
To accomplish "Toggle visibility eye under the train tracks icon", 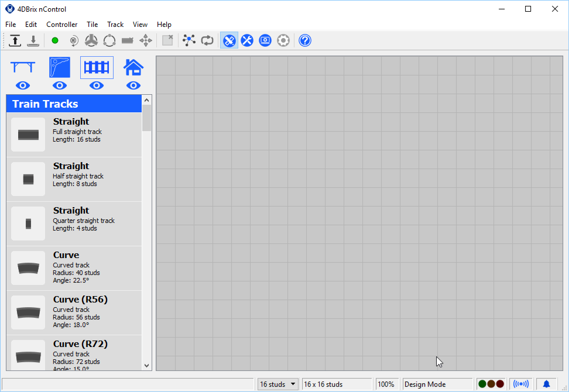I will (x=97, y=85).
